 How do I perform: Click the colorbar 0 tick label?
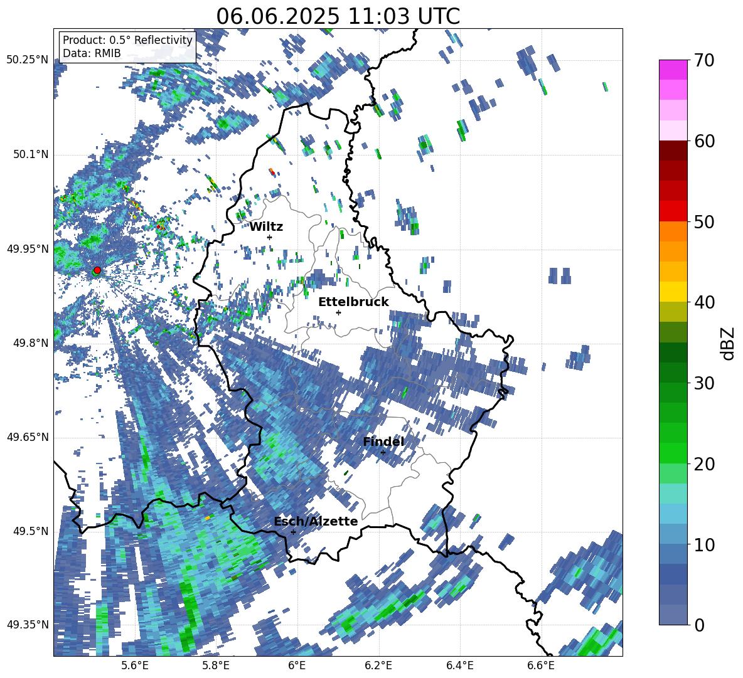[700, 625]
